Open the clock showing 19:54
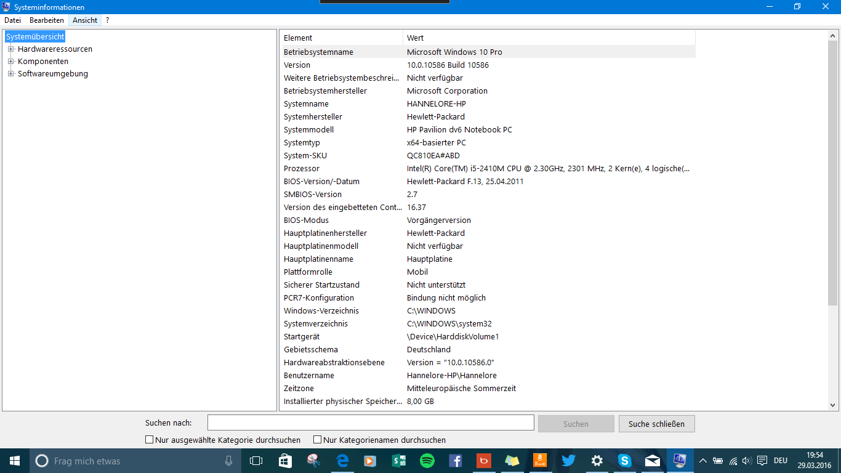The height and width of the screenshot is (473, 841). coord(815,461)
